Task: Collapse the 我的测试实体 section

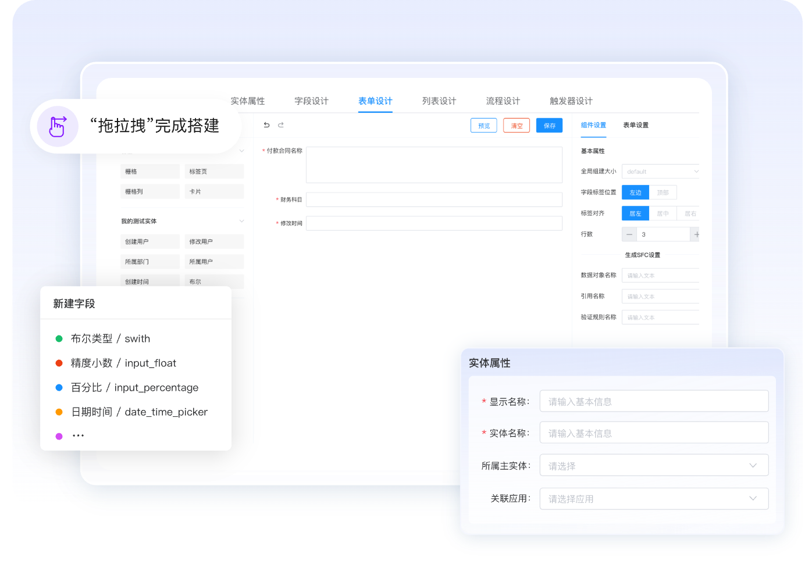Action: pos(241,221)
